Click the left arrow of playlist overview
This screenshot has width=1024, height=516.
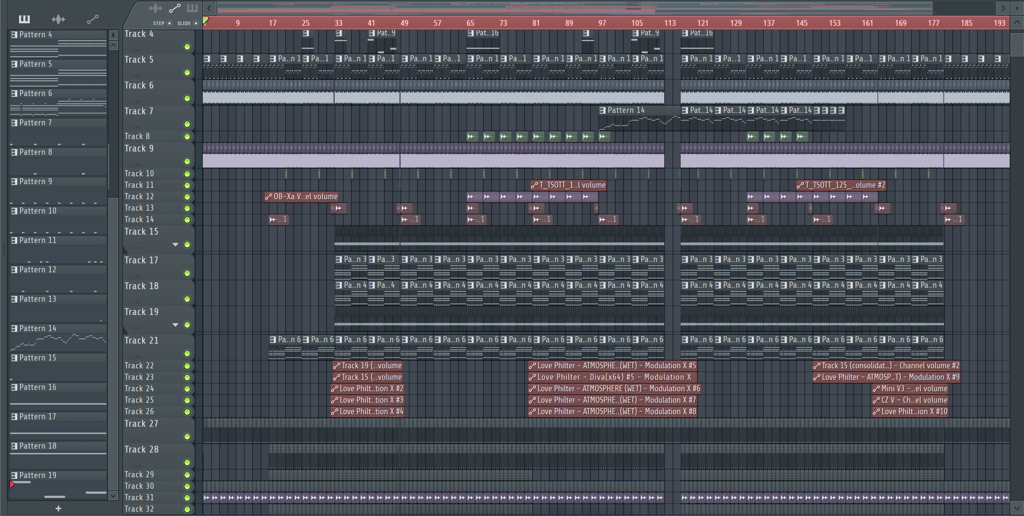(x=210, y=8)
